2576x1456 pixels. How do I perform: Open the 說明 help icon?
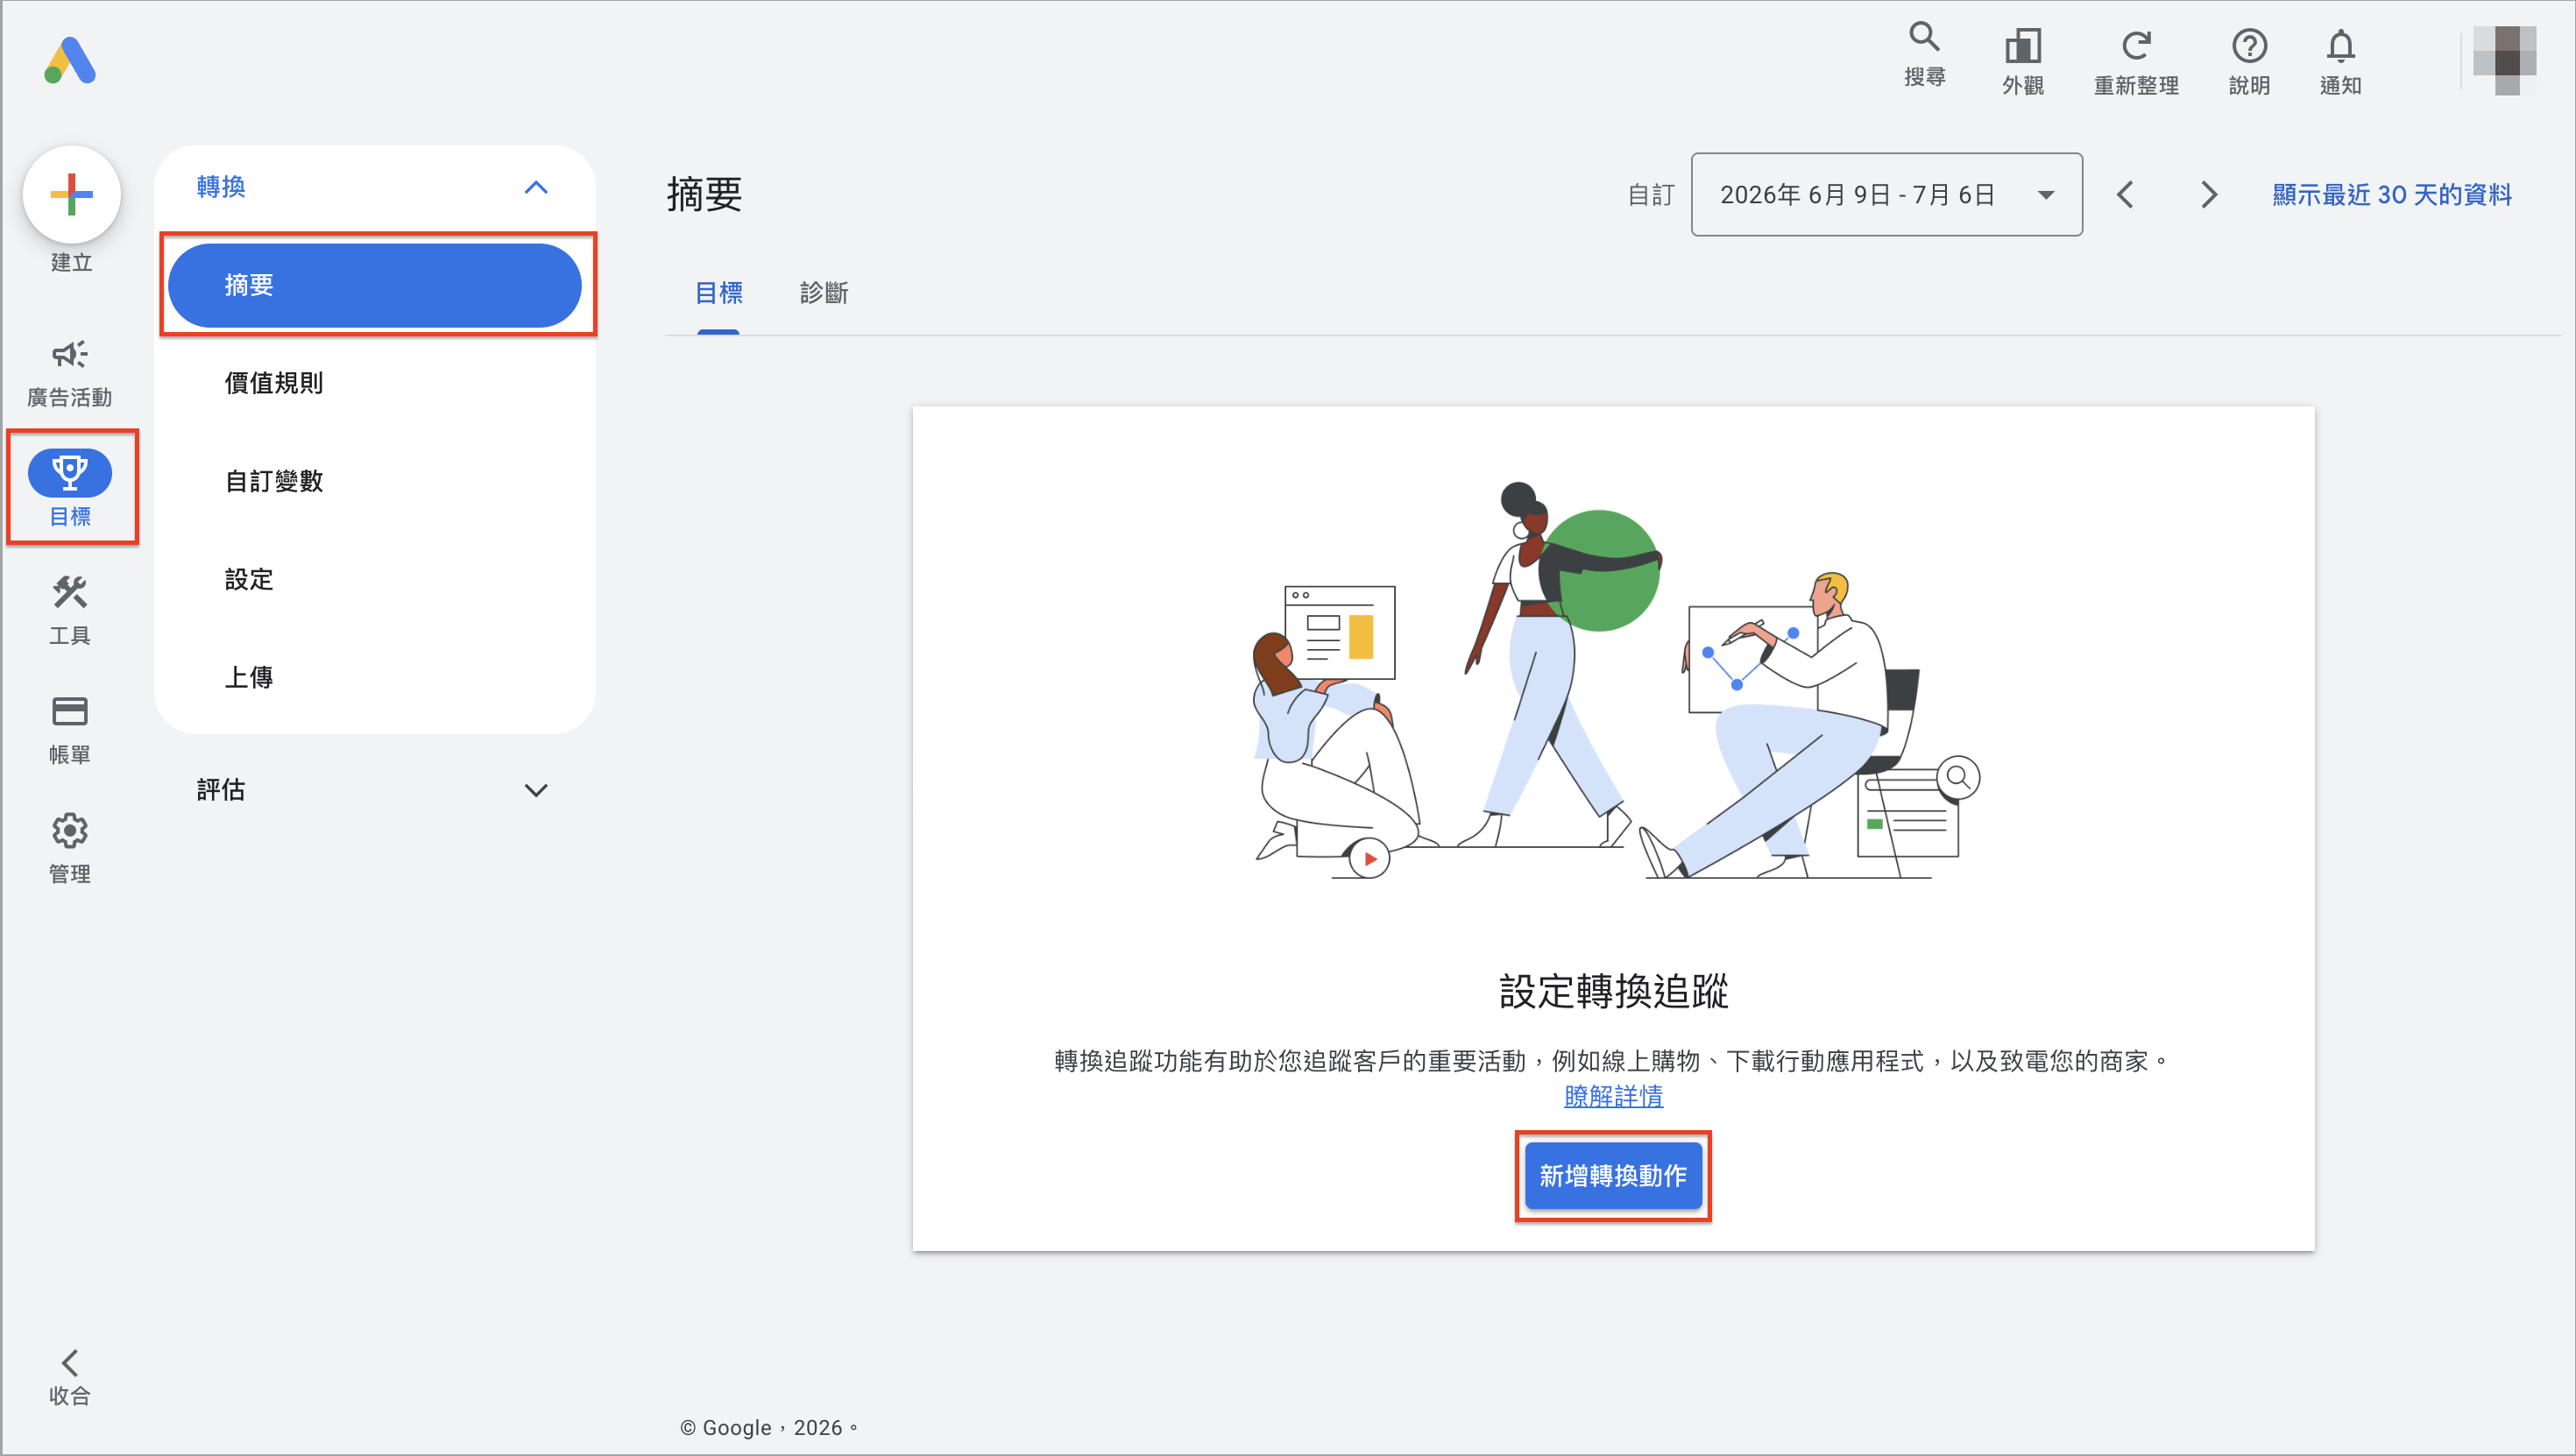(x=2249, y=46)
